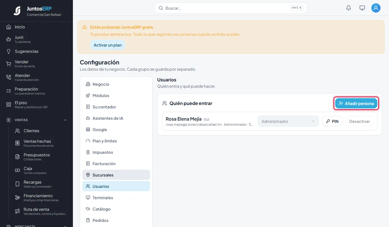Screen dimensions: 389x227
Task: Click the JuntosERP logo icon
Action: point(17,11)
